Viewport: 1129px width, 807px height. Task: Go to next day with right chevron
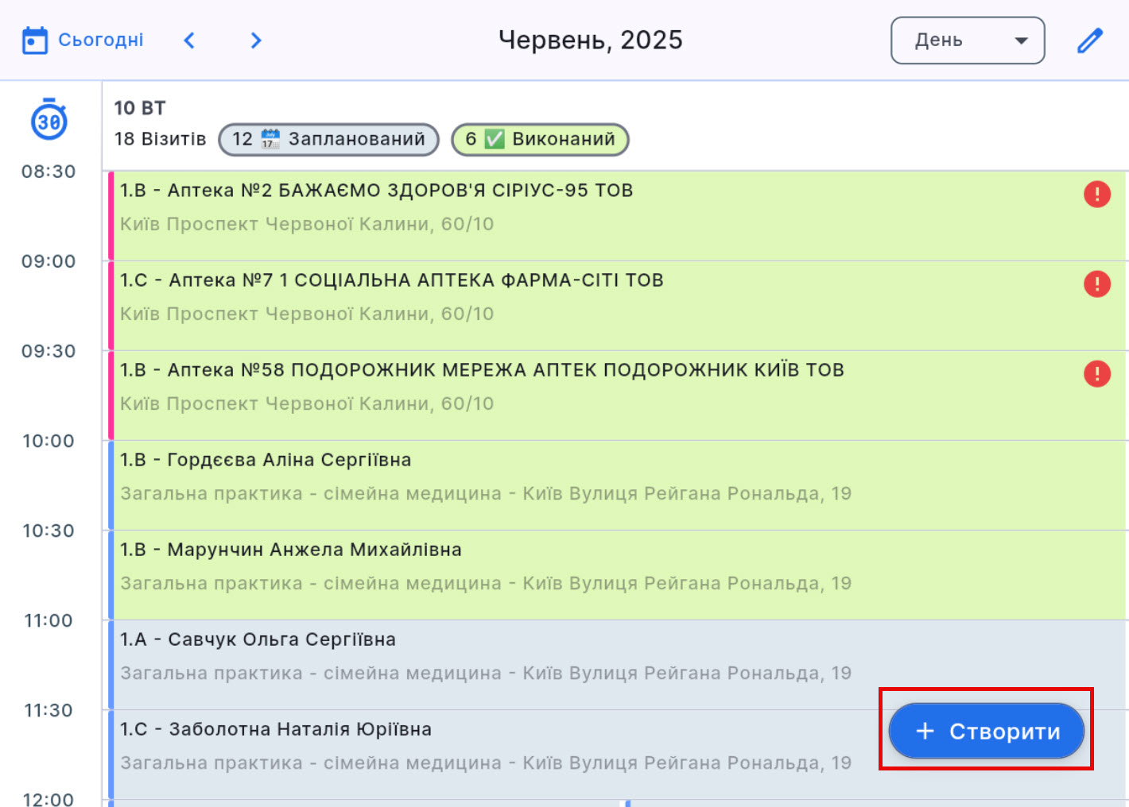point(255,41)
